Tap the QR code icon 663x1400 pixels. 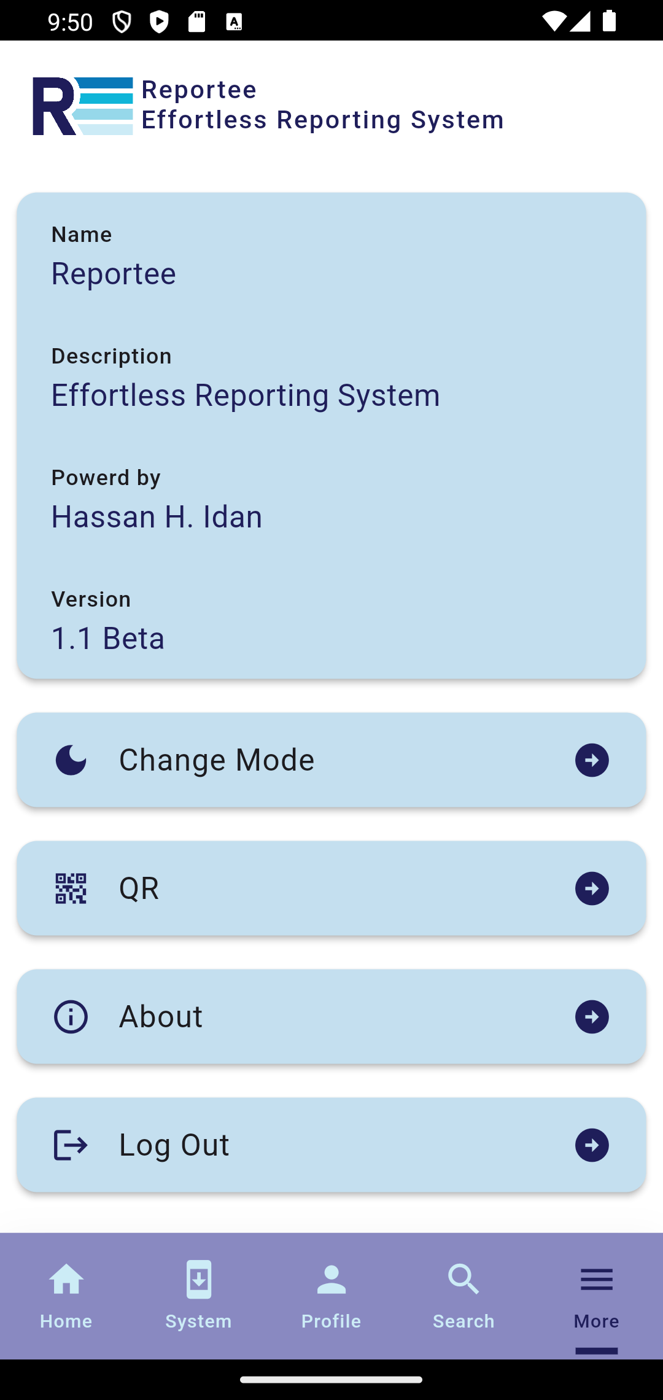click(71, 889)
